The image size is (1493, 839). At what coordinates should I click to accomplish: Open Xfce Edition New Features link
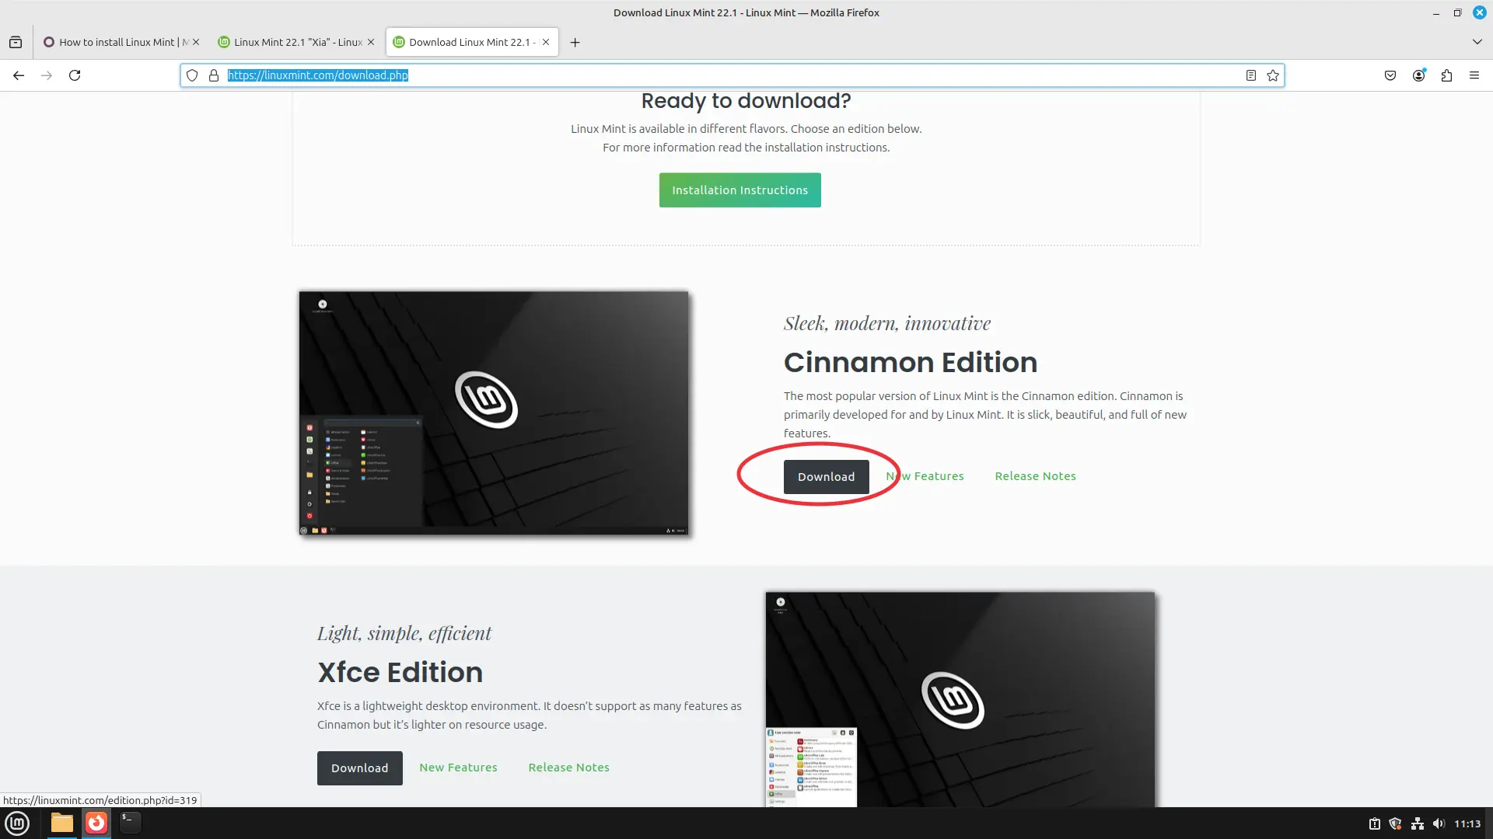point(458,768)
